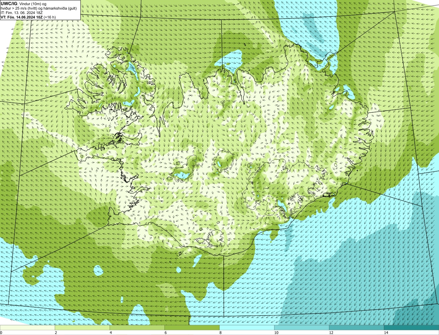Click the legend scale label '2'
Image resolution: width=439 pixels, height=335 pixels.
point(56,333)
